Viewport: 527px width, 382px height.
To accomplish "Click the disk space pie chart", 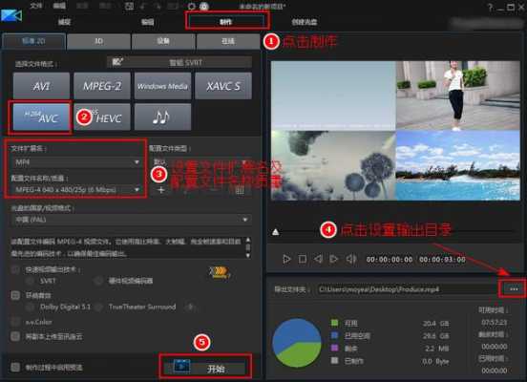I will click(x=296, y=343).
